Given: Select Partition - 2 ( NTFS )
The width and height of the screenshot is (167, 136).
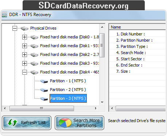Looking at the screenshot, I should (68, 90).
